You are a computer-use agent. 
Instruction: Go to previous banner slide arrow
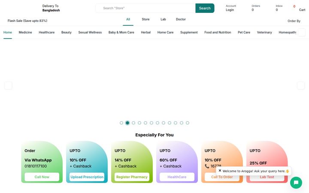pos(8,85)
